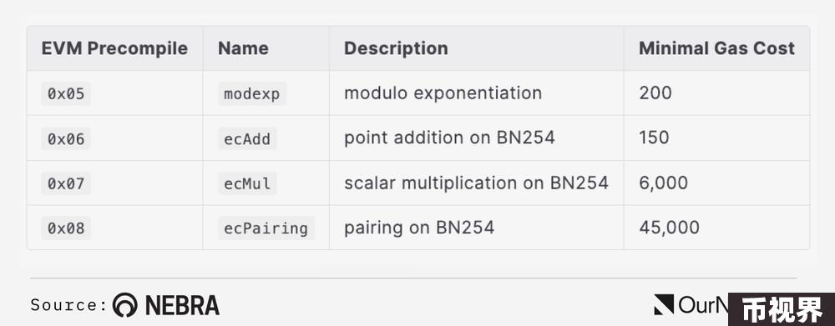Click the ecMul name tag
Image resolution: width=835 pixels, height=326 pixels.
pyautogui.click(x=247, y=183)
